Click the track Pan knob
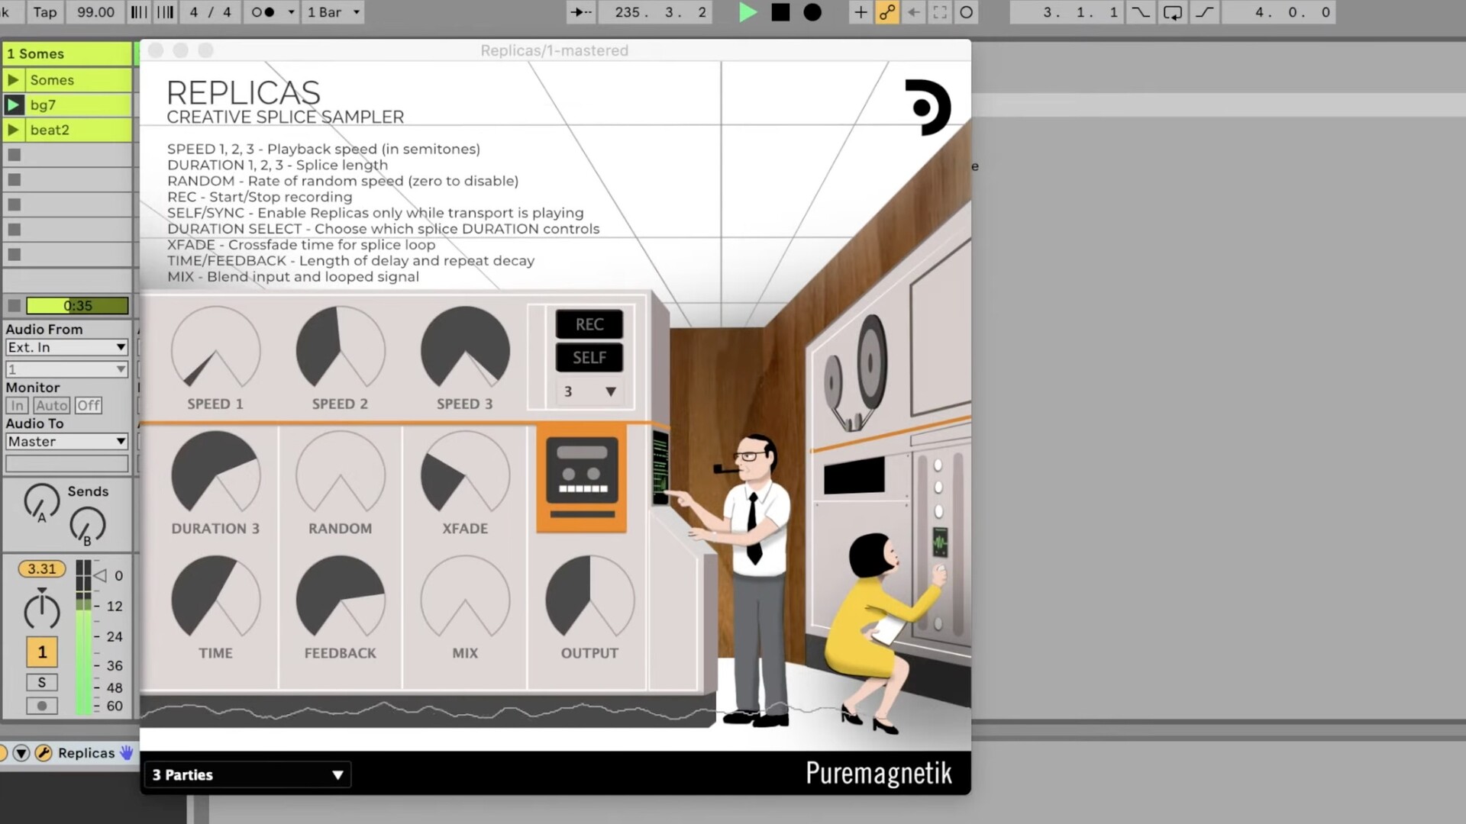This screenshot has height=824, width=1466. [x=41, y=610]
